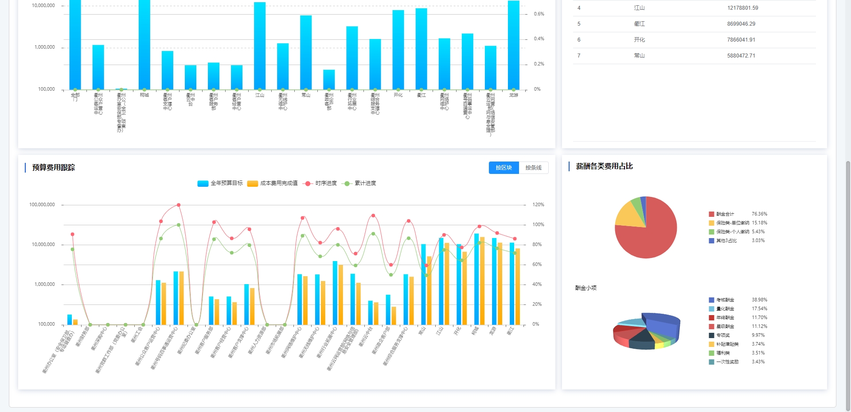Click the 全部门 x-axis label in top chart
This screenshot has height=412, width=851.
click(x=75, y=97)
